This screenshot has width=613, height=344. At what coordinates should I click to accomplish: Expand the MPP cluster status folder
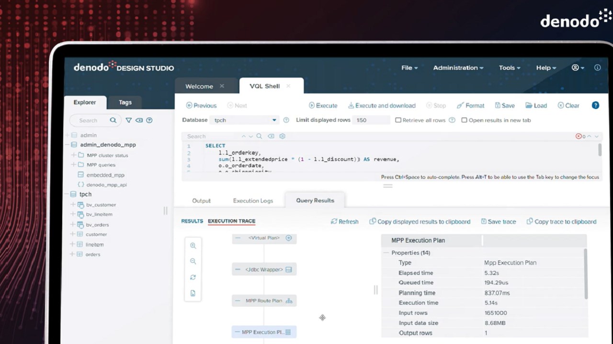(x=74, y=155)
